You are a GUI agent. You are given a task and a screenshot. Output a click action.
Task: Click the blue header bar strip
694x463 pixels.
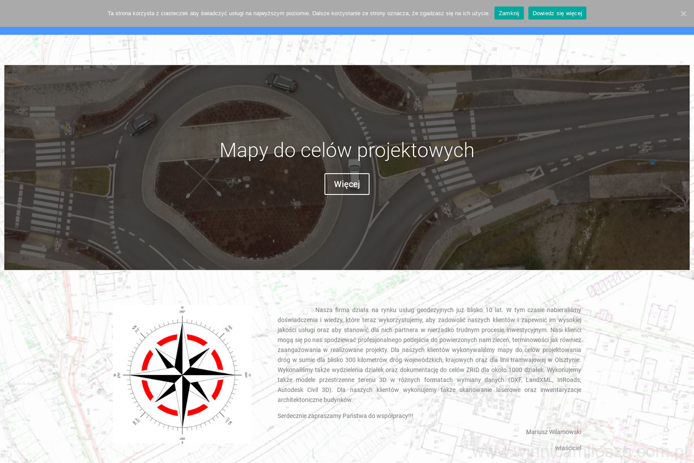click(x=347, y=31)
